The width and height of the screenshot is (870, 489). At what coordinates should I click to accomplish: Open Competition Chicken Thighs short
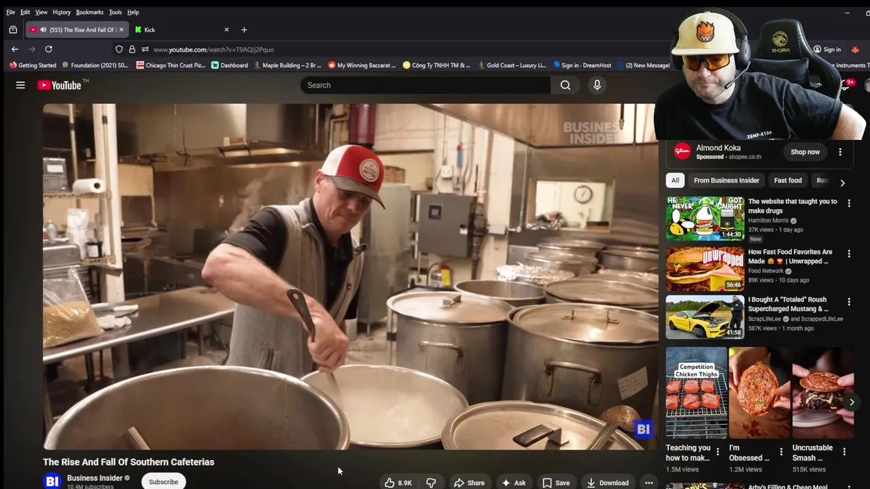click(696, 393)
